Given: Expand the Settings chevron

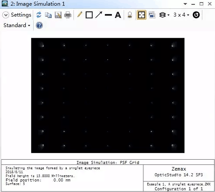Looking at the screenshot, I should (x=6, y=15).
